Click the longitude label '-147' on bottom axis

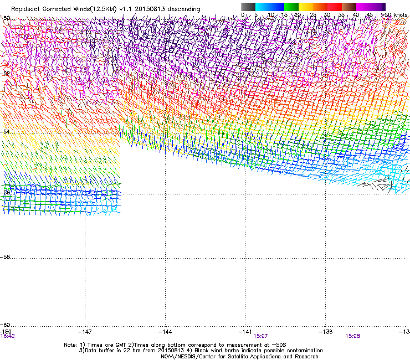pyautogui.click(x=85, y=332)
